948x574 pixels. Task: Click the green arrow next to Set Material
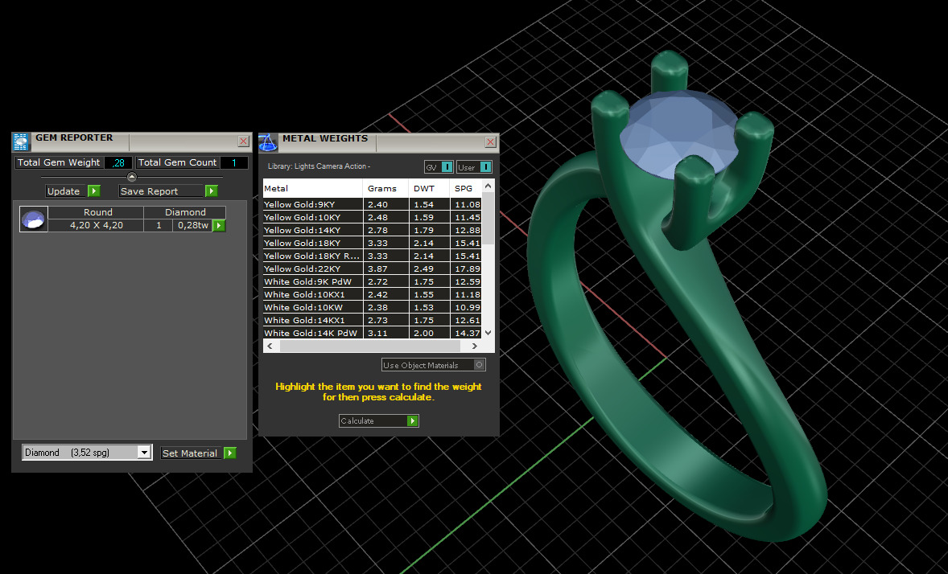(x=229, y=453)
